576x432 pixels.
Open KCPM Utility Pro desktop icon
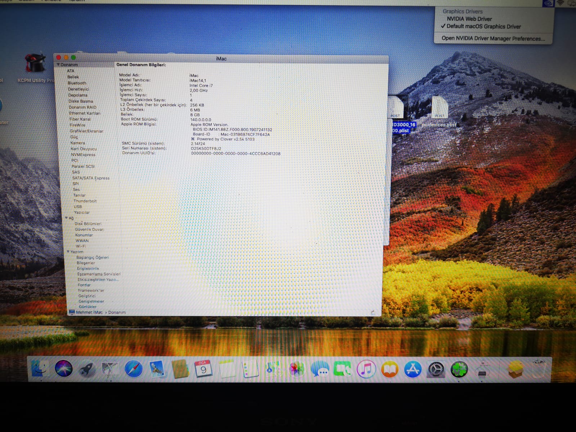point(35,64)
